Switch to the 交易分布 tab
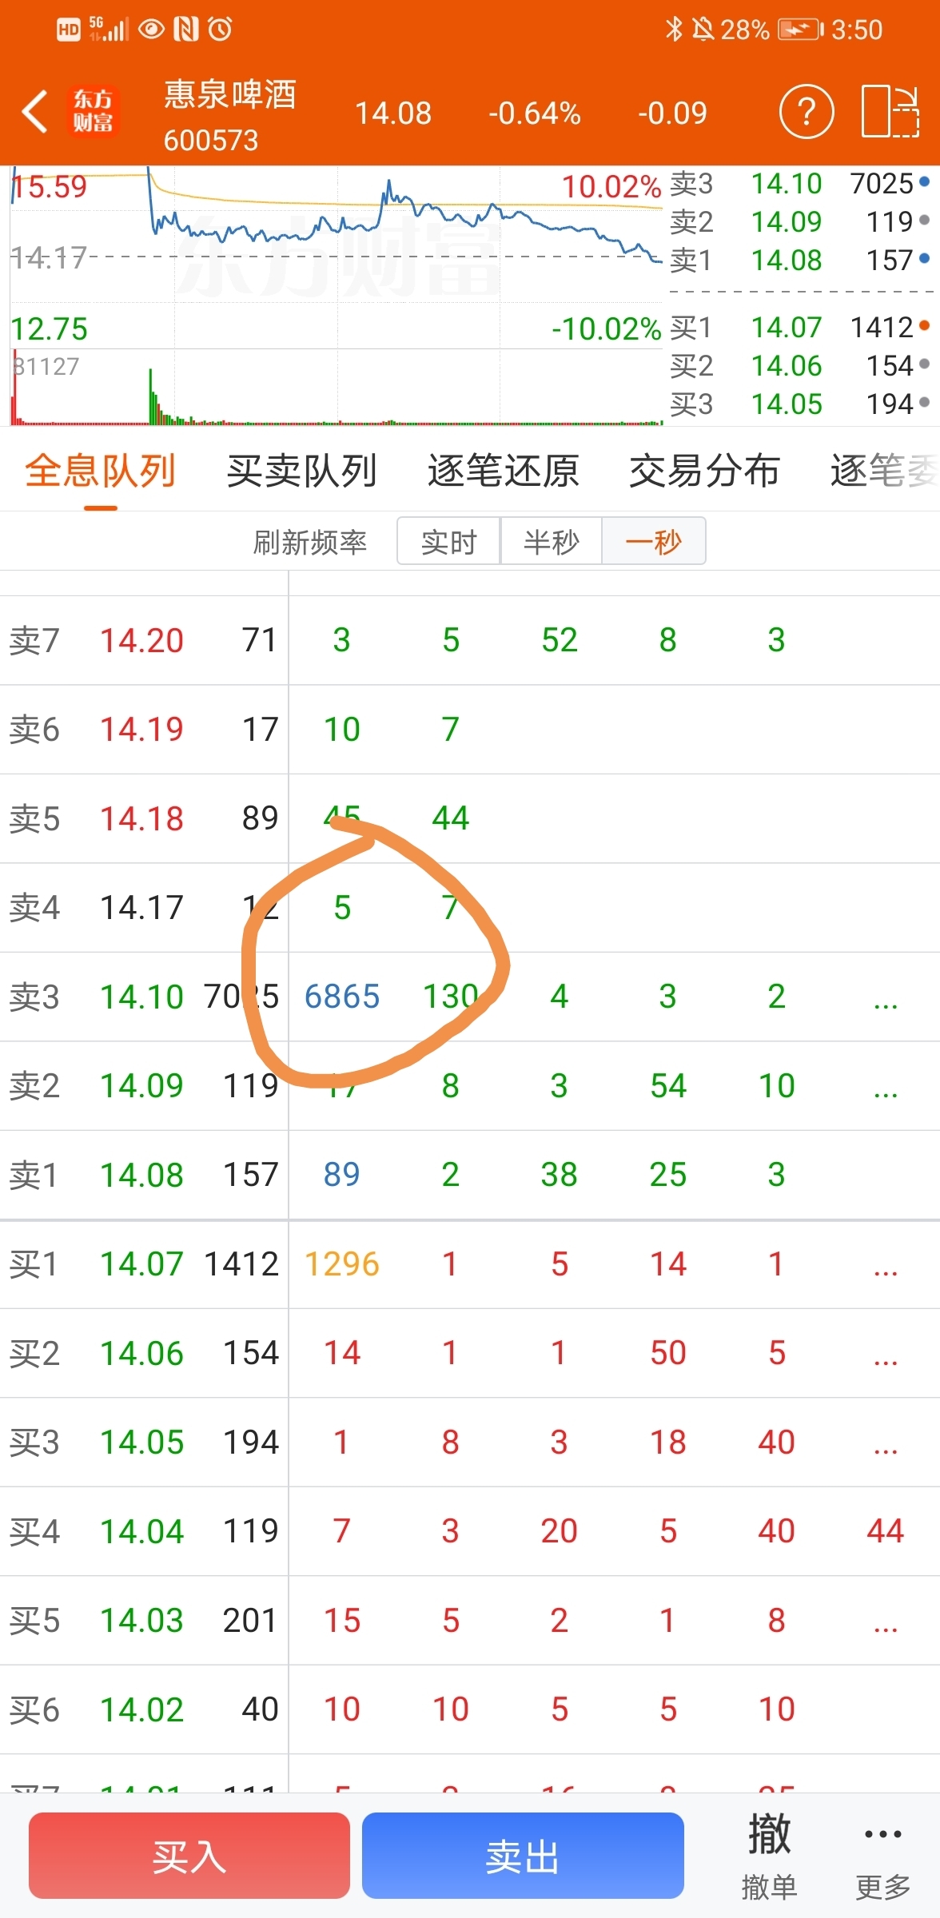This screenshot has height=1918, width=940. (x=704, y=471)
